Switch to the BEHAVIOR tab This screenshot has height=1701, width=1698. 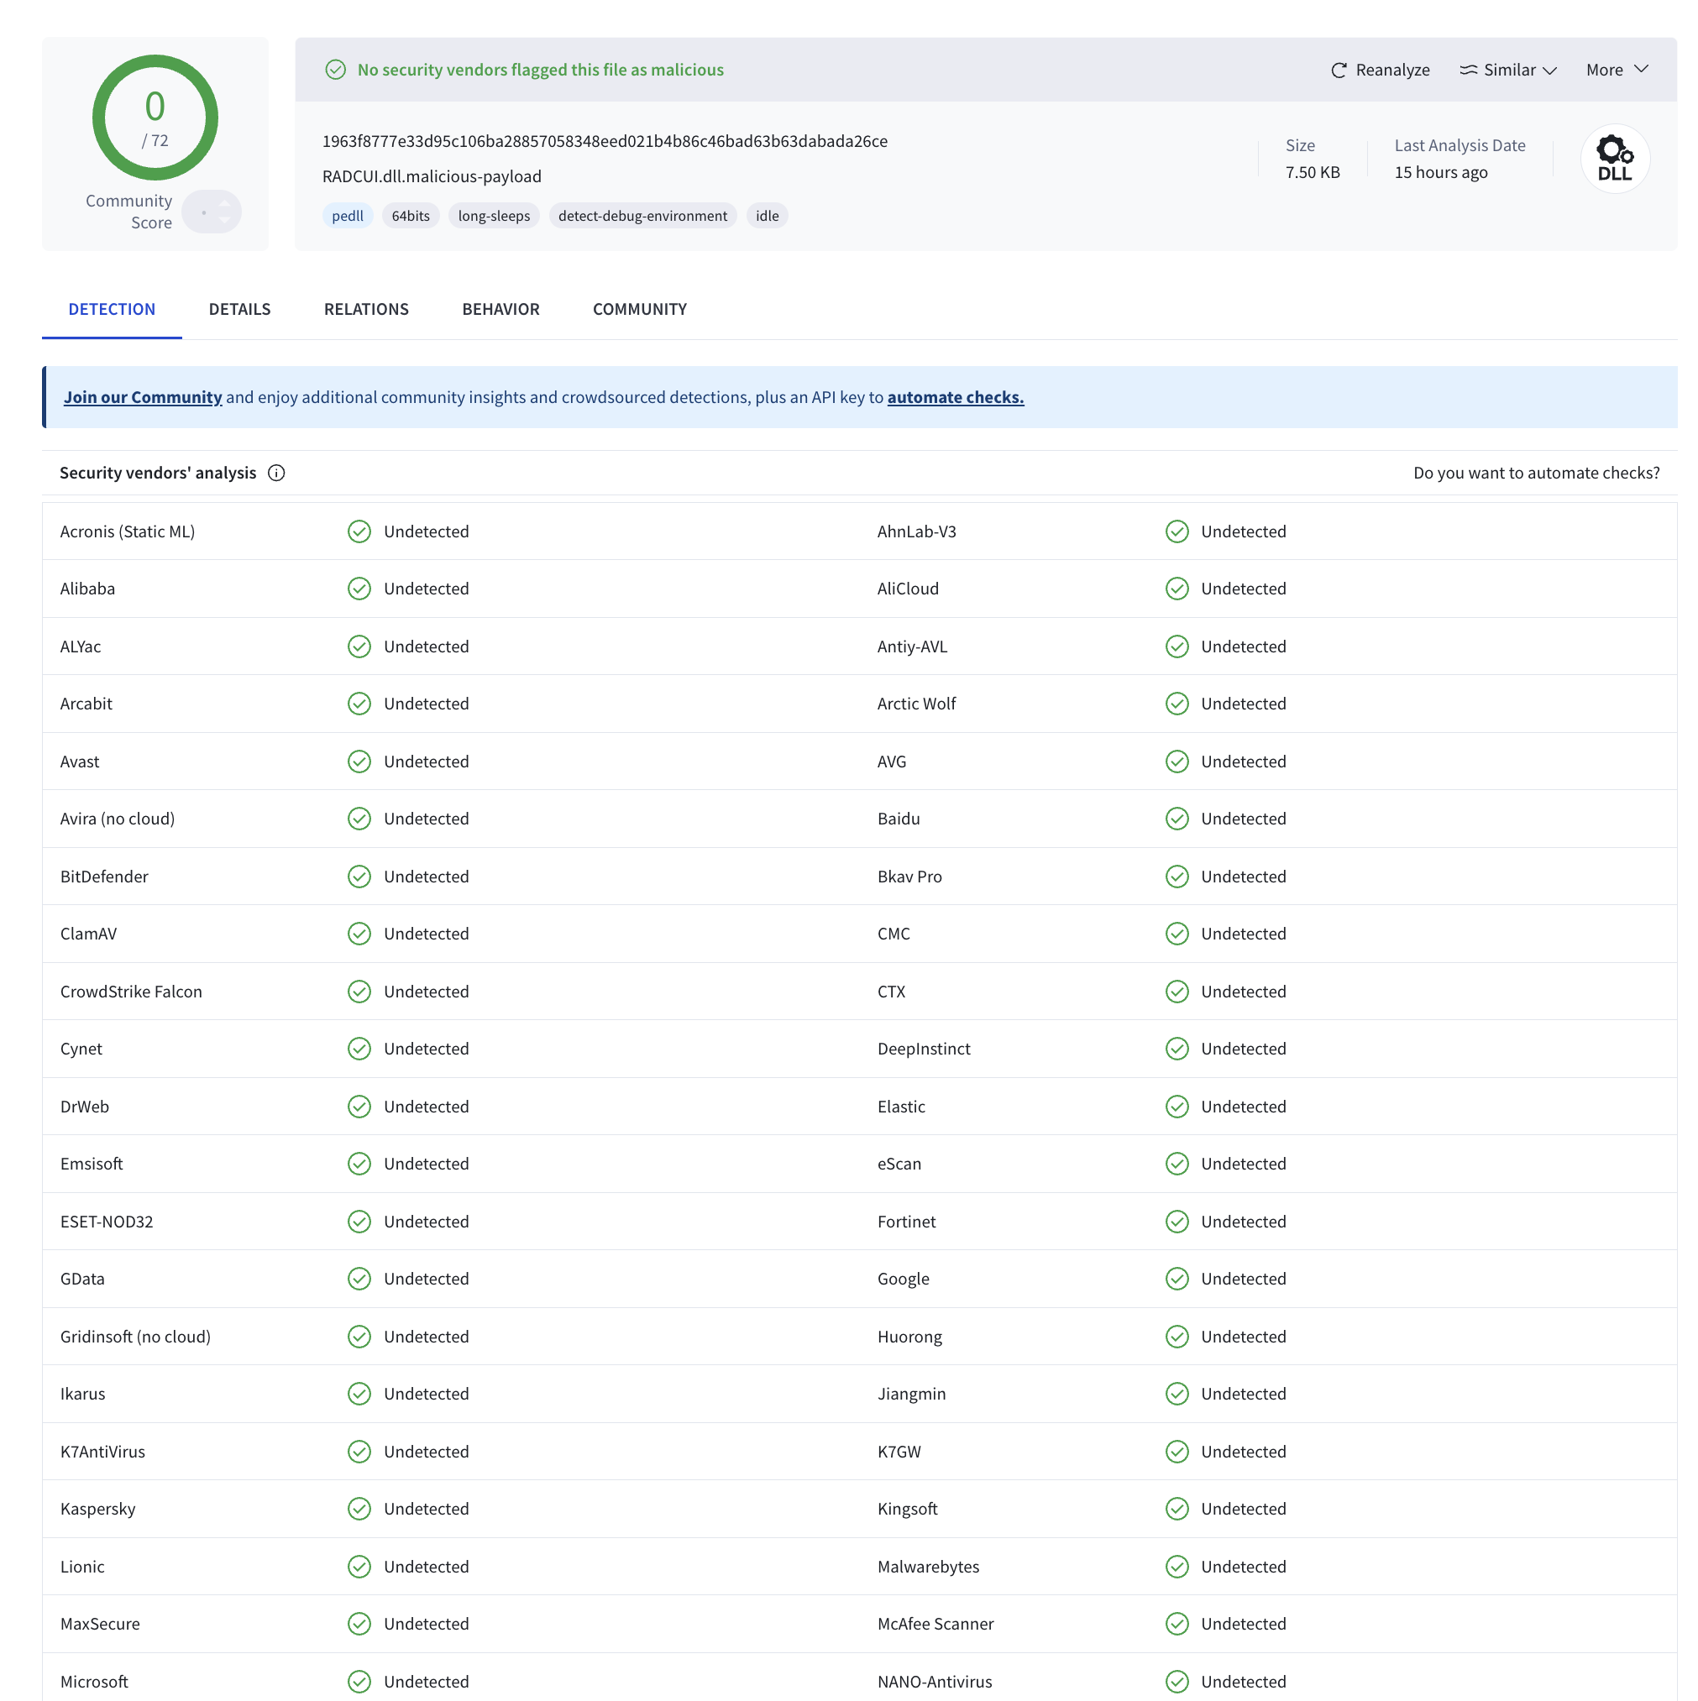tap(500, 309)
